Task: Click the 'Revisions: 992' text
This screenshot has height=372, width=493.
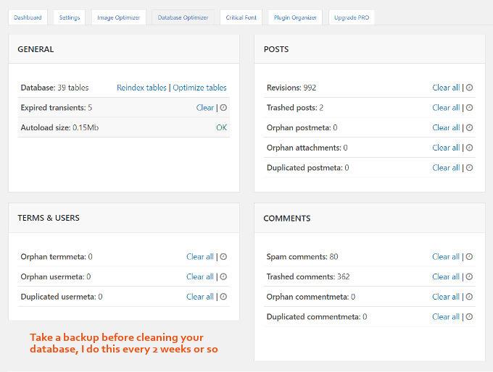Action: (291, 88)
